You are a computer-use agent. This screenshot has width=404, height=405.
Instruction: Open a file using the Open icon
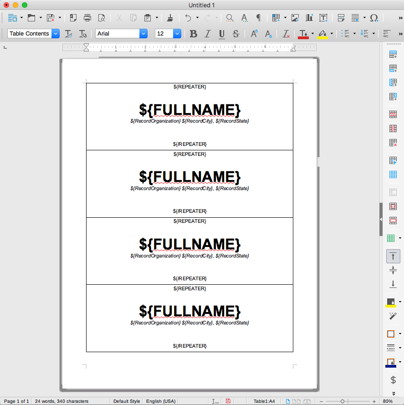tap(31, 18)
